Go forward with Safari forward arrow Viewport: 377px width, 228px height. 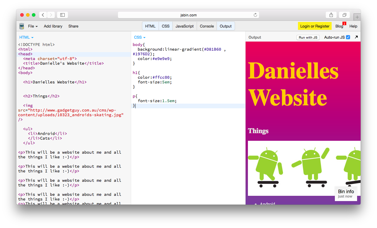pyautogui.click(x=51, y=15)
